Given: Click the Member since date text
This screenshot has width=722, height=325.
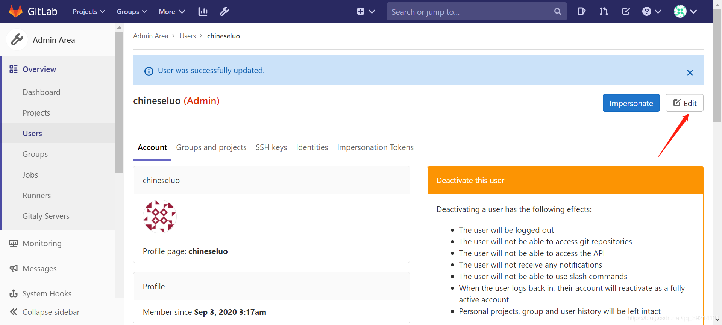Looking at the screenshot, I should [x=230, y=312].
